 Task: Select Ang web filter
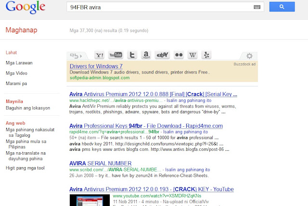(15, 123)
